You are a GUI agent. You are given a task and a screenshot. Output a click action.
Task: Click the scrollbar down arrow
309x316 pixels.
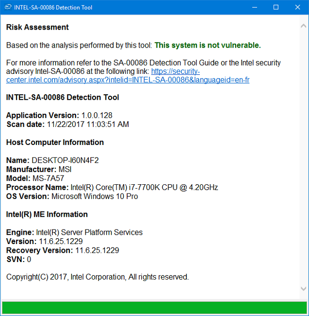tap(303, 288)
